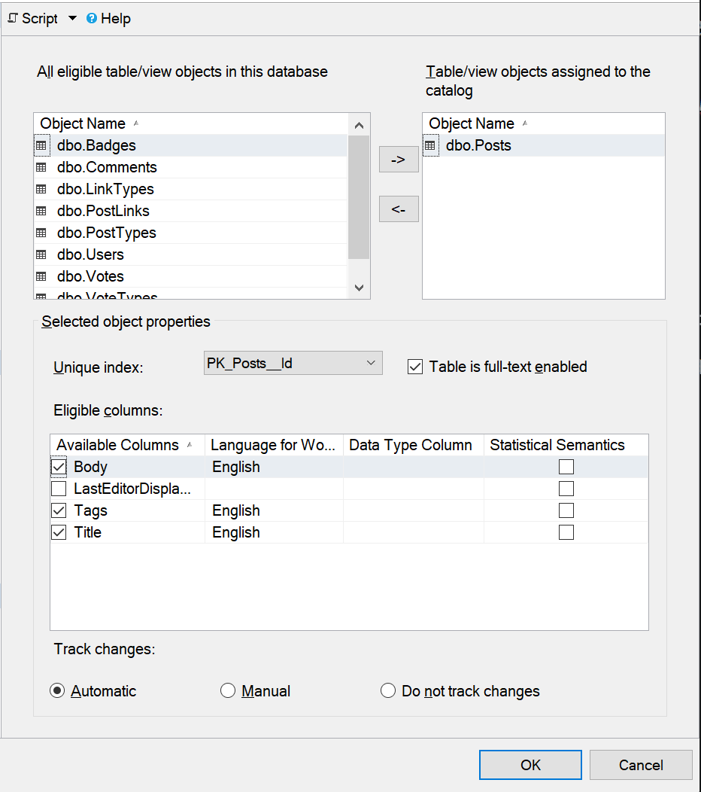Click the Script toolbar icon
The height and width of the screenshot is (792, 701).
click(13, 18)
